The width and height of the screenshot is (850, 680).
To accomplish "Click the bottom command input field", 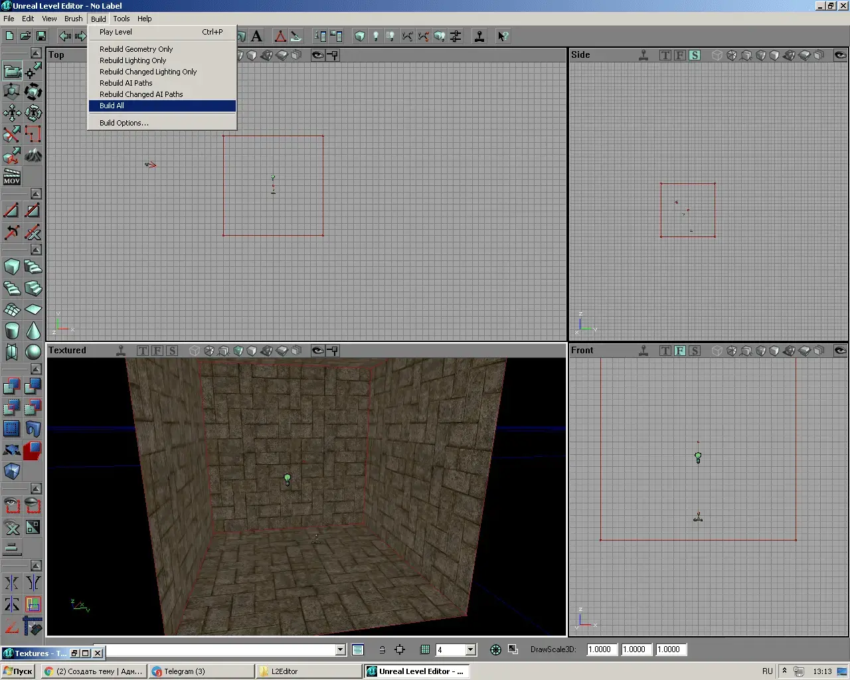I will pos(221,649).
